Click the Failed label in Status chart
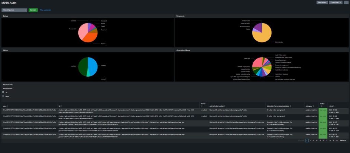The image size is (350, 153). (103, 26)
